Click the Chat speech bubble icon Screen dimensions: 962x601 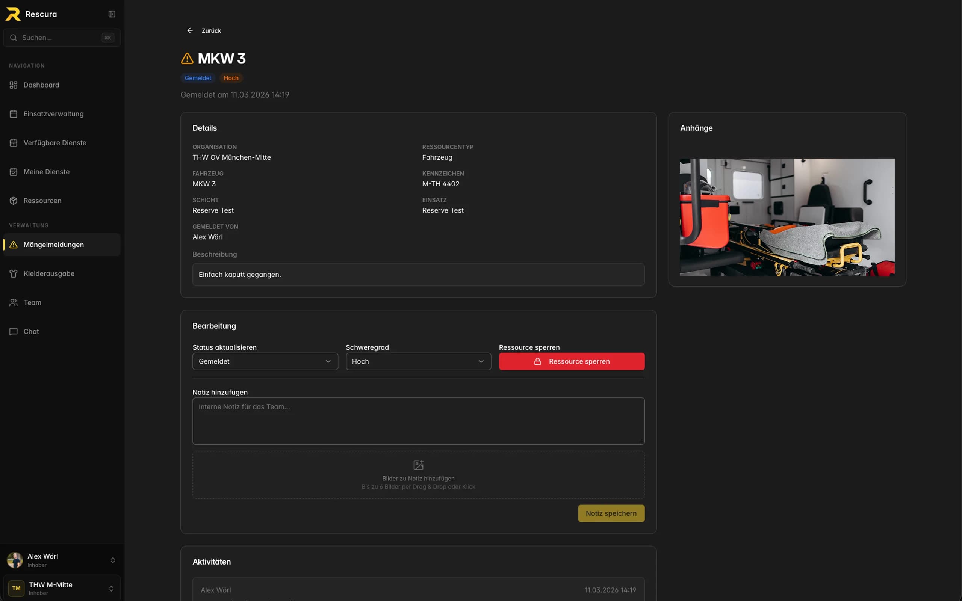[14, 332]
